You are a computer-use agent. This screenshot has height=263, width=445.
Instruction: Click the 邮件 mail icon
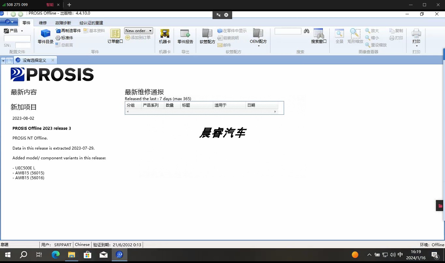click(x=224, y=45)
